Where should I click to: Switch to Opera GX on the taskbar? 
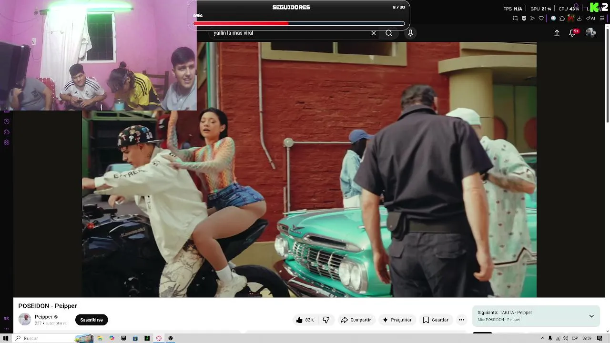[x=159, y=338]
